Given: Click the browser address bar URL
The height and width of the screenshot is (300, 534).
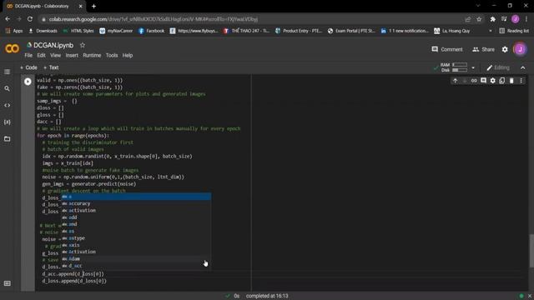Looking at the screenshot, I should (x=154, y=19).
